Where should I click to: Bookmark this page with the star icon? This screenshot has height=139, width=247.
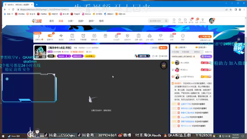click(x=231, y=10)
